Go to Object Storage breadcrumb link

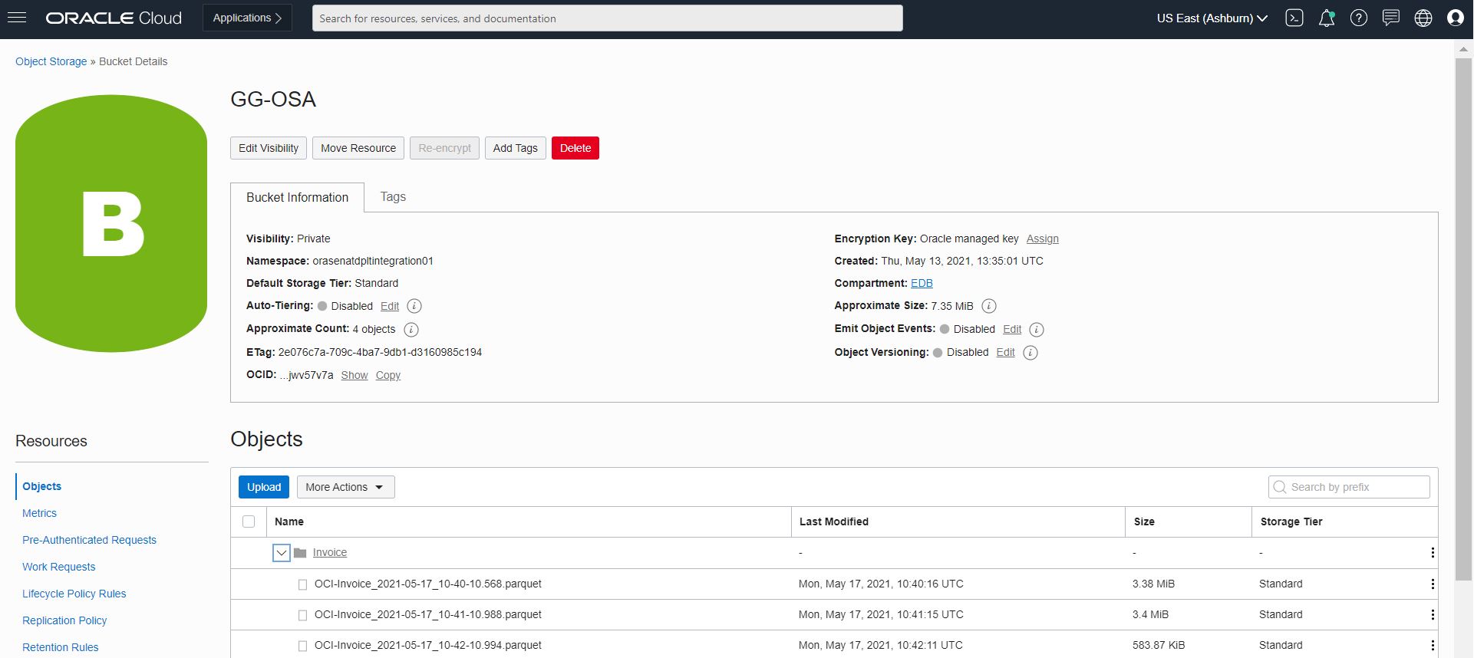pos(51,61)
